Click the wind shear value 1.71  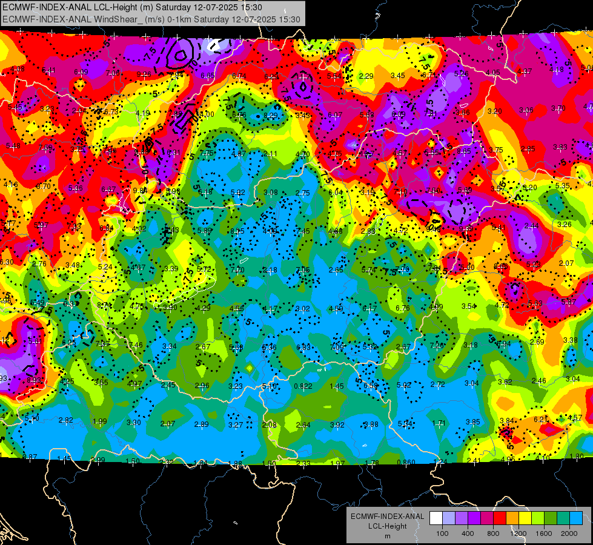[439, 423]
